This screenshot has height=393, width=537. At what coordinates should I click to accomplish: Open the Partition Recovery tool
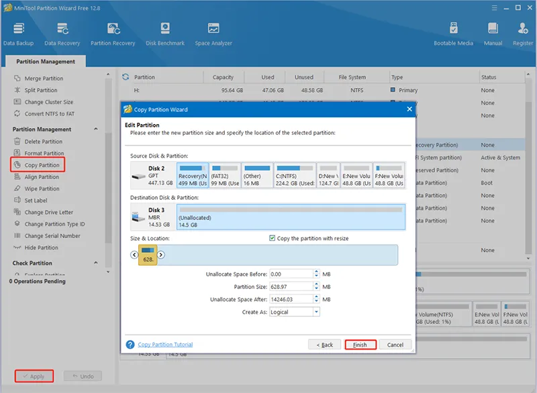point(113,34)
